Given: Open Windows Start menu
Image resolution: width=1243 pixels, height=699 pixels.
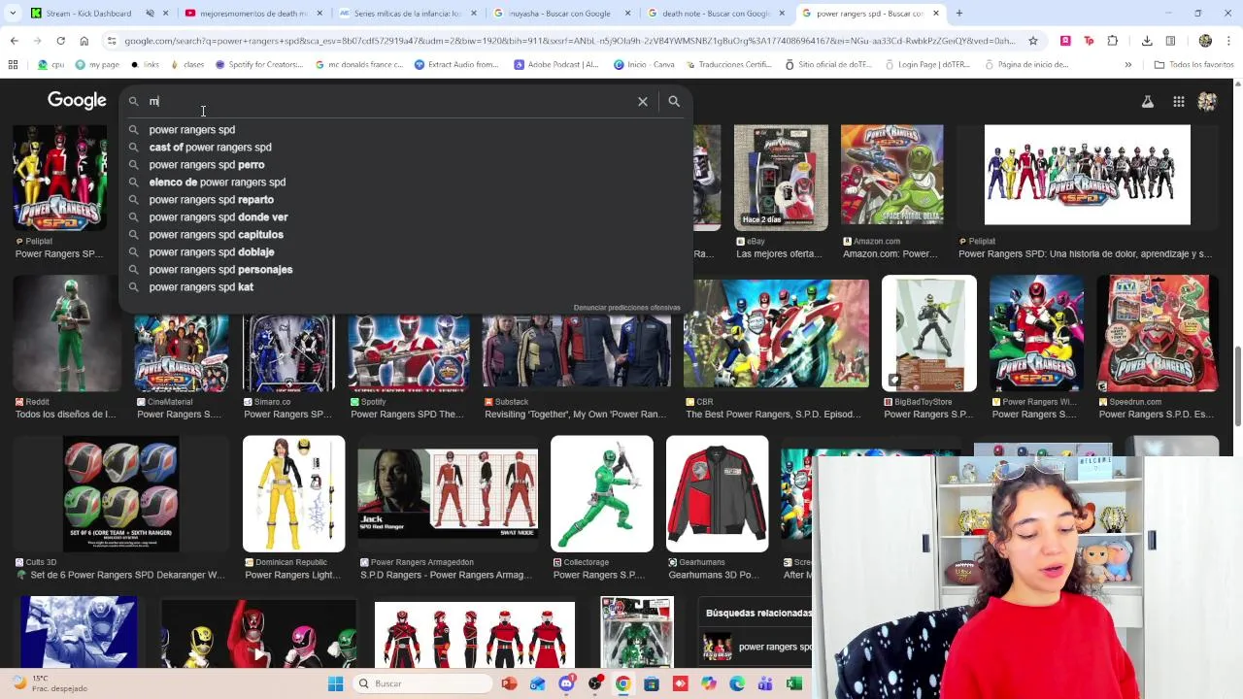Looking at the screenshot, I should pos(335,683).
